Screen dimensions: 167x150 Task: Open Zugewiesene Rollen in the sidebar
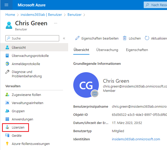click(26, 95)
